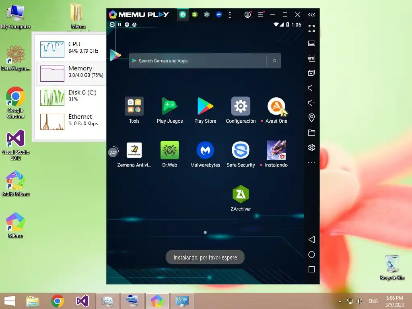Open My Computer desktop icon
The image size is (412, 309).
pos(16,16)
